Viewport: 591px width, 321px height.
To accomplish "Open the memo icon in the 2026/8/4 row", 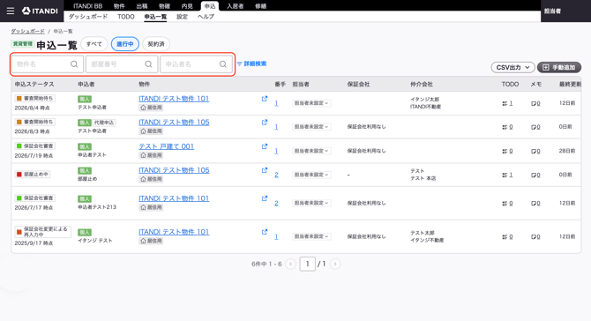I will pos(534,103).
